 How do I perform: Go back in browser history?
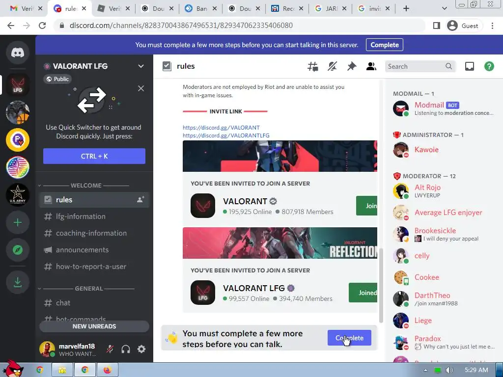11,26
